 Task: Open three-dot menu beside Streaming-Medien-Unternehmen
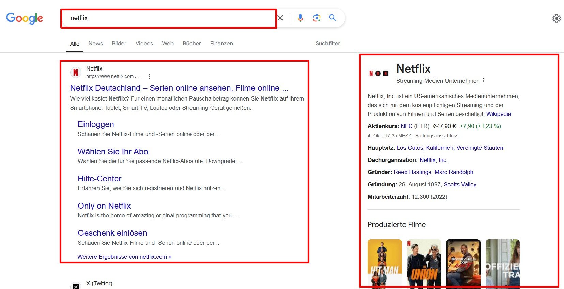click(484, 80)
